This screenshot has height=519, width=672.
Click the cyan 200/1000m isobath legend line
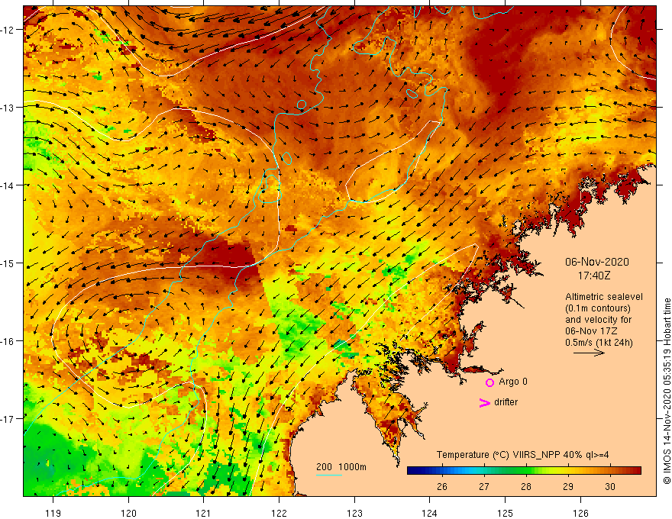click(x=329, y=475)
